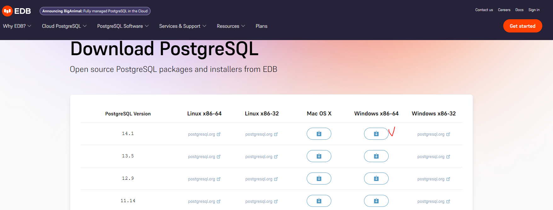The height and width of the screenshot is (210, 553).
Task: Click Sign in
Action: [534, 10]
